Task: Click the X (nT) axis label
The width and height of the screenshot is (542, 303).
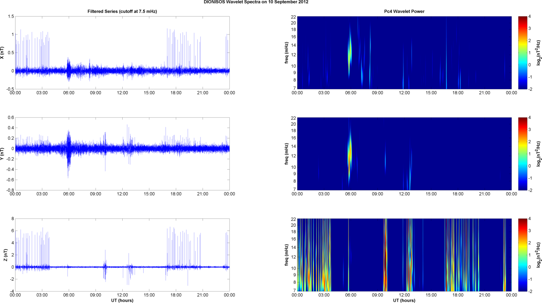Action: point(3,53)
